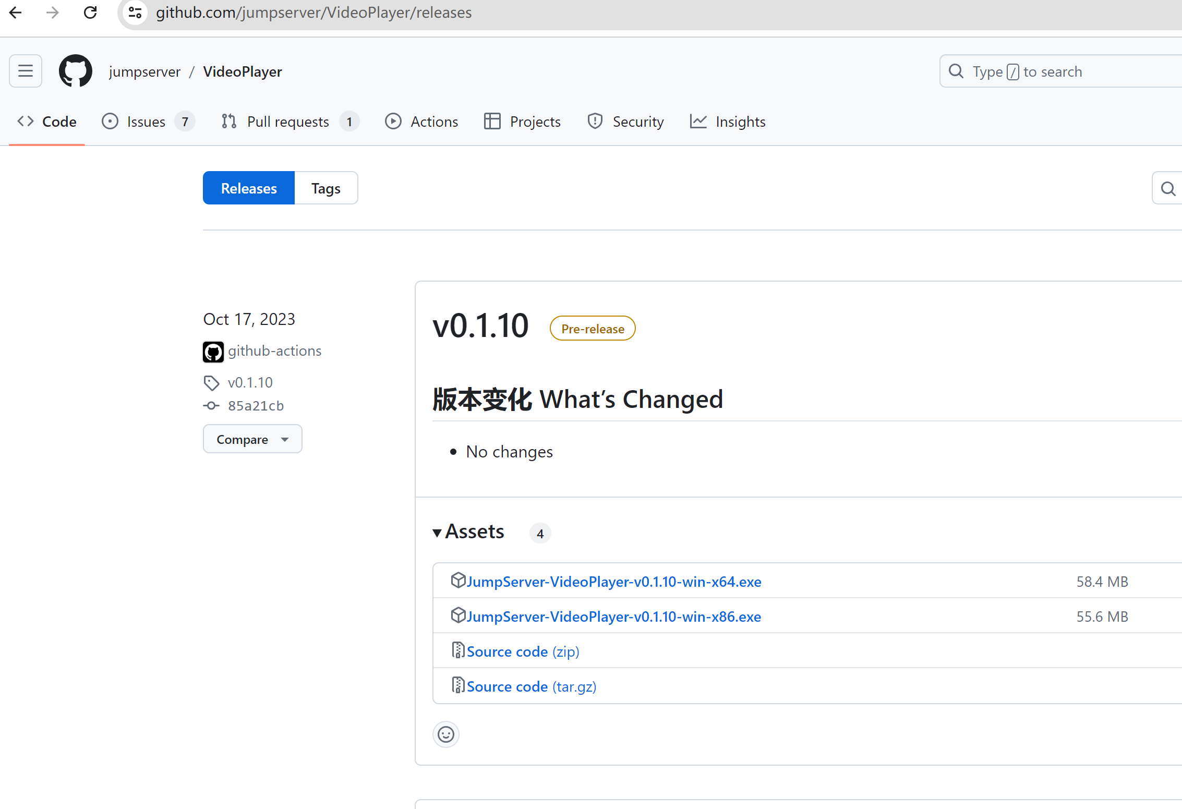Click the smiley add-reaction icon
Image resolution: width=1182 pixels, height=809 pixels.
[x=446, y=734]
